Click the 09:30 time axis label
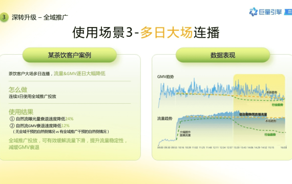292x184 pixels. 167,147
